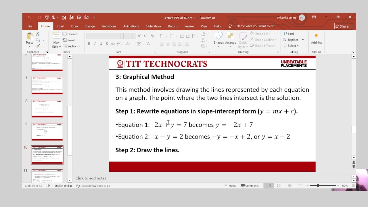Viewport: 368px width, 207px height.
Task: Select slide 11 thumbnail
Action: (47, 175)
